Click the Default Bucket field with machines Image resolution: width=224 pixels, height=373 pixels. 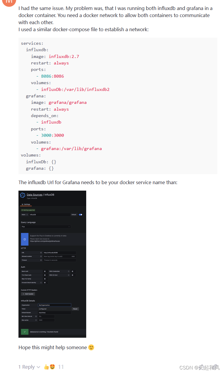tap(55, 313)
